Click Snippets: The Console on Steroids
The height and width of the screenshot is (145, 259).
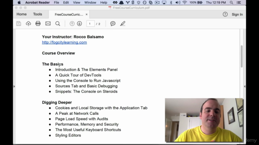[86, 91]
